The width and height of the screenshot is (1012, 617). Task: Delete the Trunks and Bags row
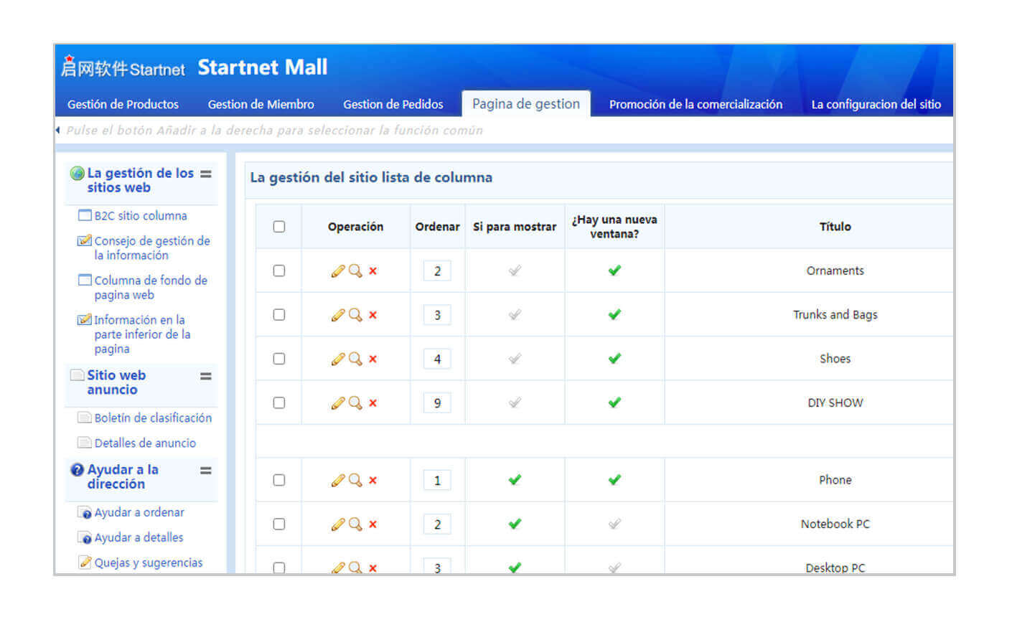[x=373, y=315]
